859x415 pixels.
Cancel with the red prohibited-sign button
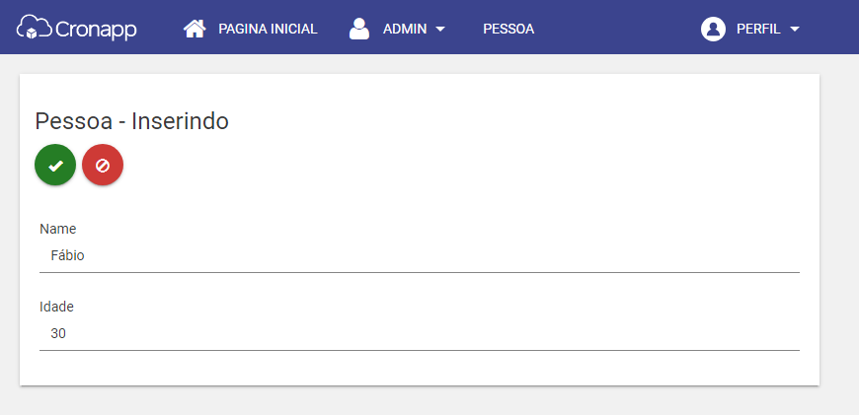(103, 166)
